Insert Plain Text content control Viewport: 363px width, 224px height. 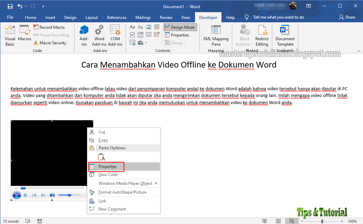click(140, 27)
